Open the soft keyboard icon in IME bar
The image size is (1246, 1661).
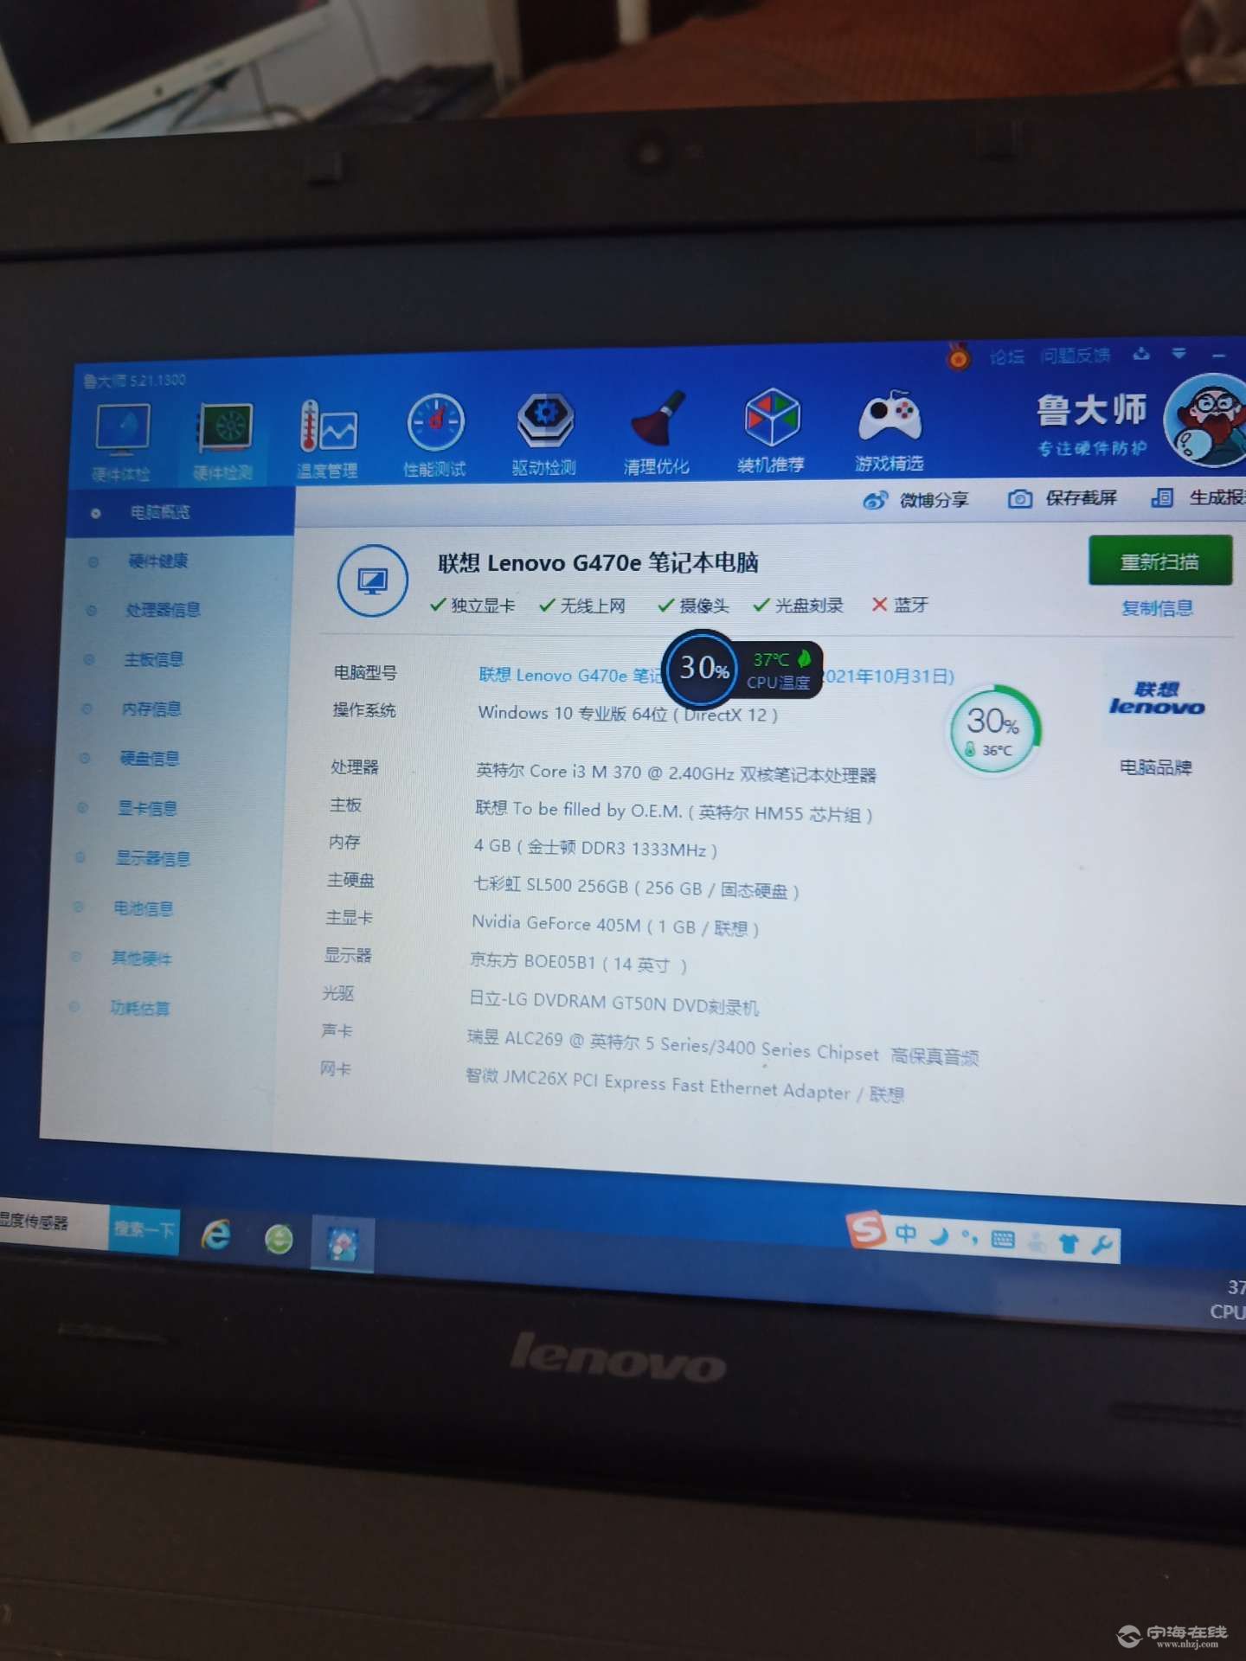tap(1004, 1241)
